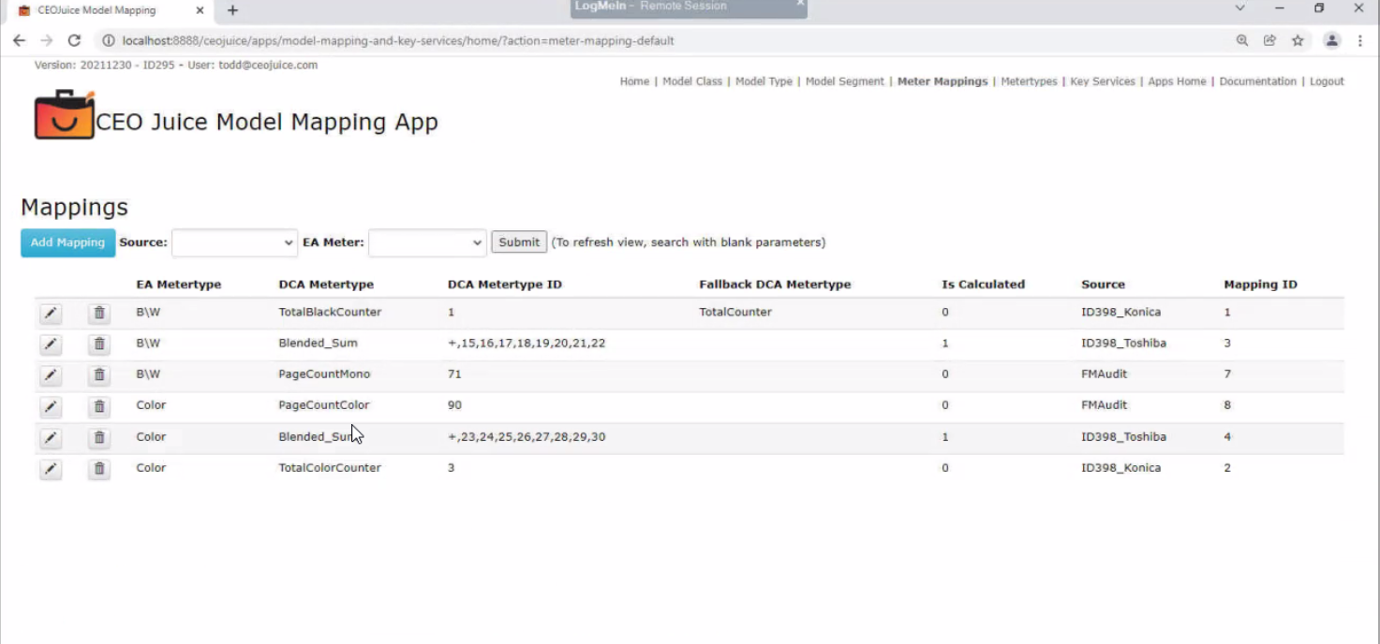Screen dimensions: 1380x644
Task: Edit mapping ID 4 with pencil icon
Action: pos(51,438)
